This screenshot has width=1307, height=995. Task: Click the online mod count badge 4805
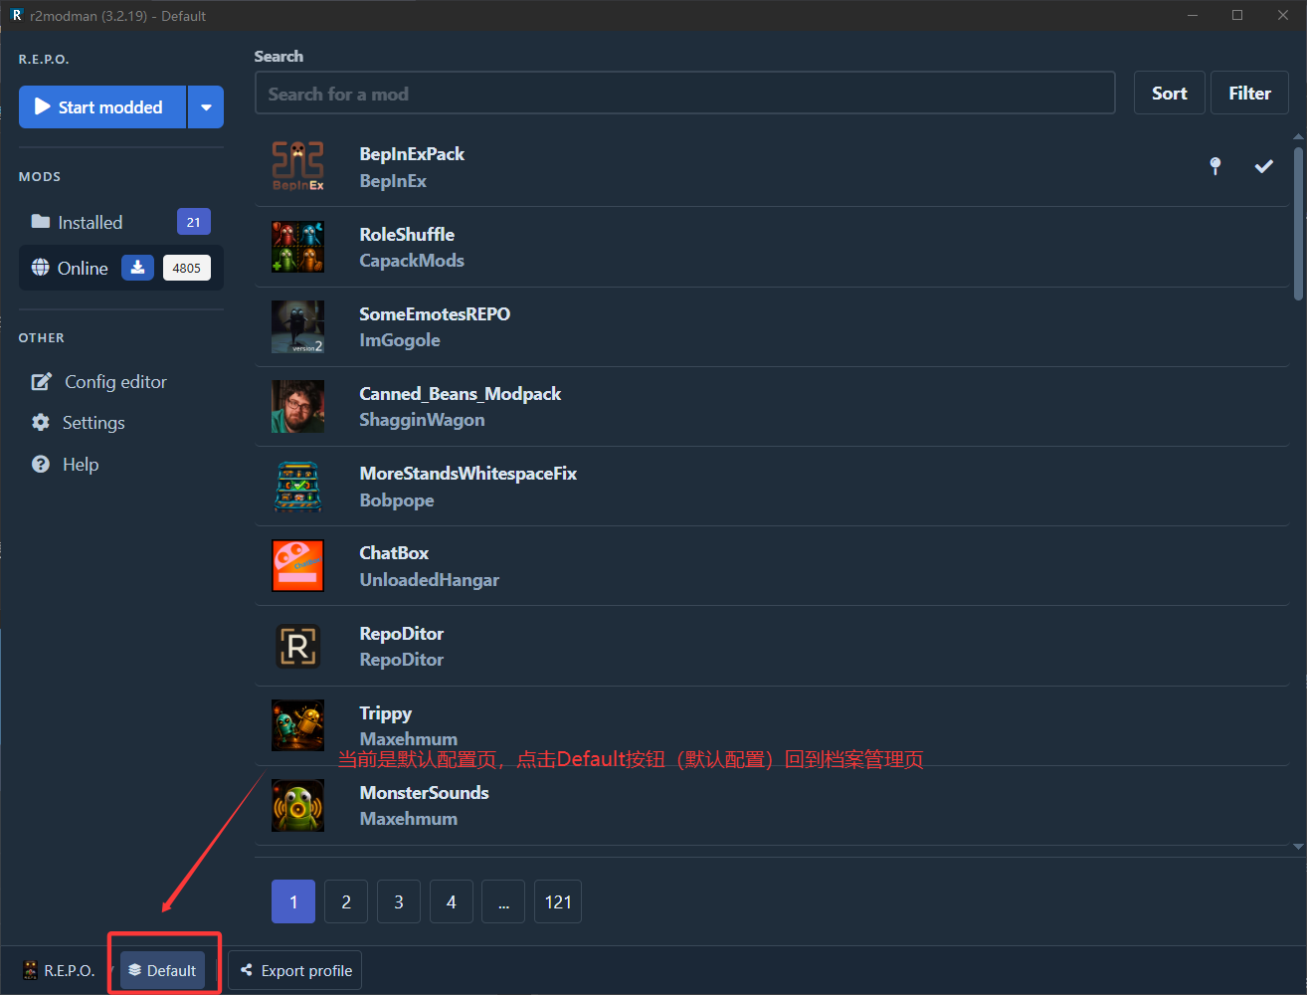pyautogui.click(x=187, y=268)
